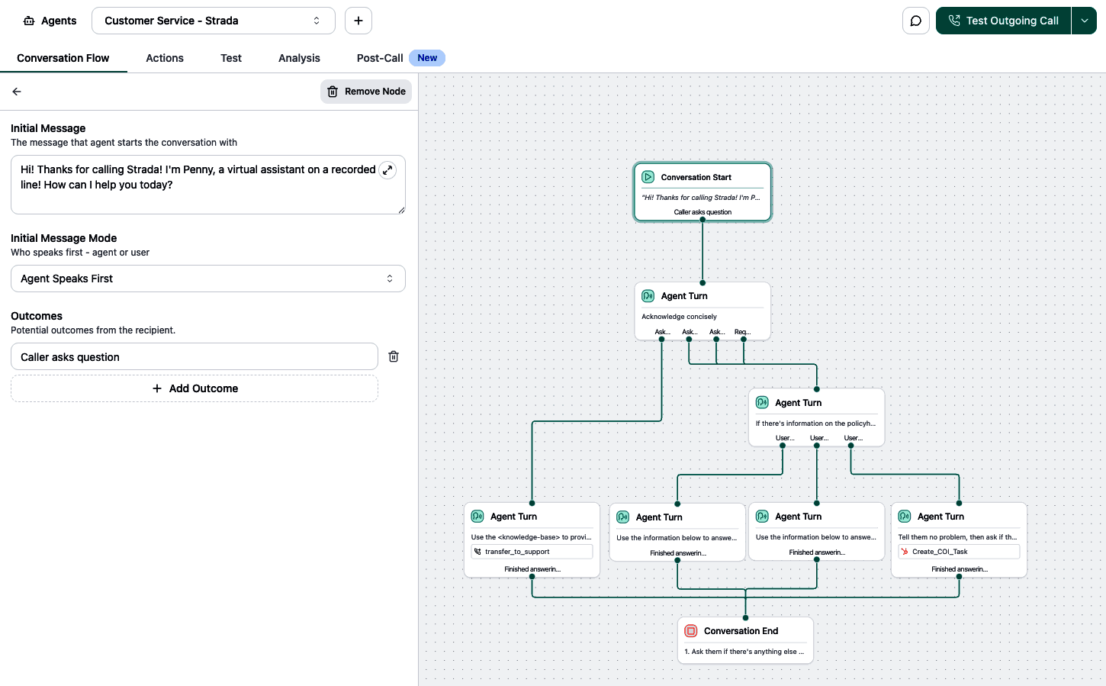Click the Test Outgoing Call button
Image resolution: width=1106 pixels, height=686 pixels.
(1004, 21)
